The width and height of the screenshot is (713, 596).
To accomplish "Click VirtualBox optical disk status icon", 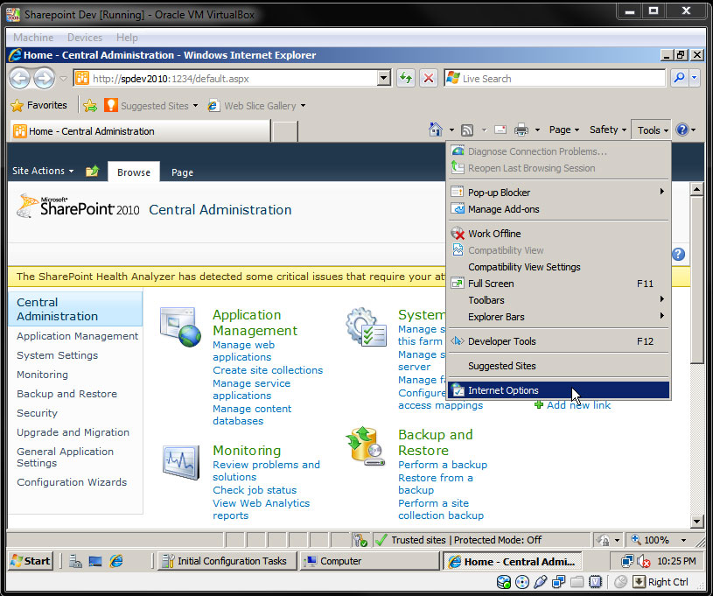I will 522,582.
